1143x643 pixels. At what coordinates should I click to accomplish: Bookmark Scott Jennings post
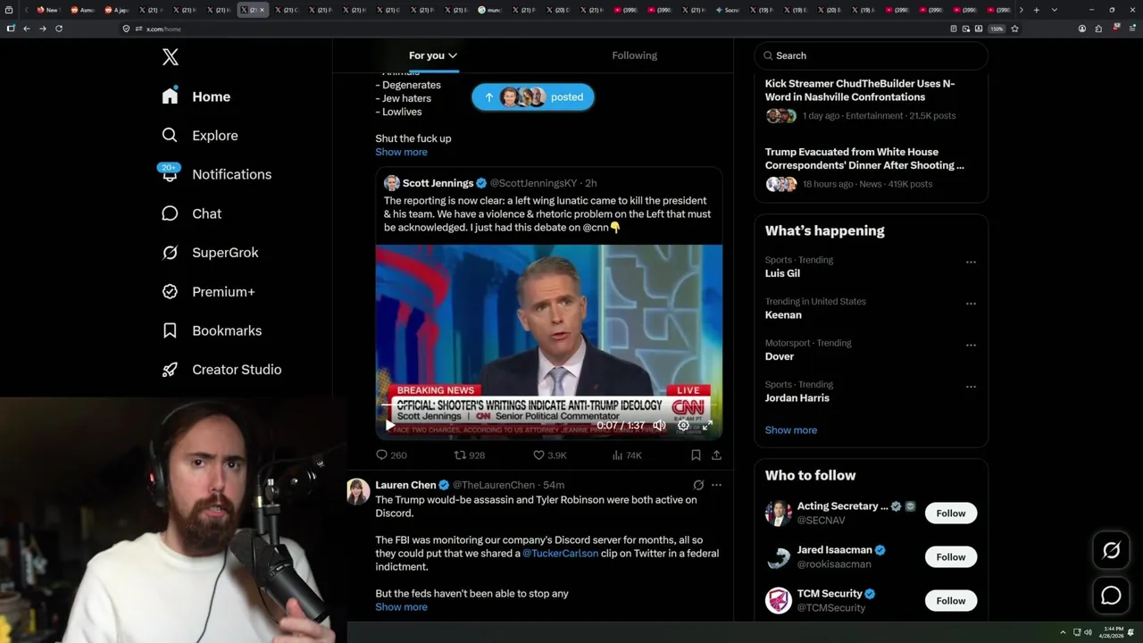[696, 455]
